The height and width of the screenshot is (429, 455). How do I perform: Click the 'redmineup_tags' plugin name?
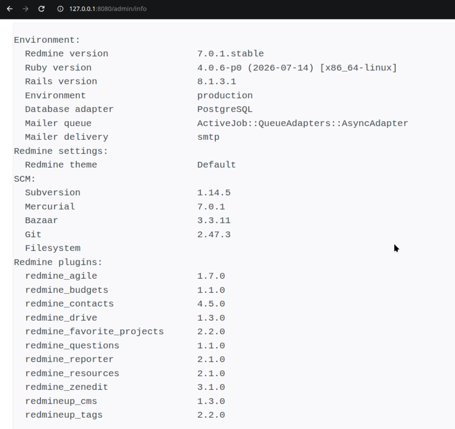tap(64, 415)
